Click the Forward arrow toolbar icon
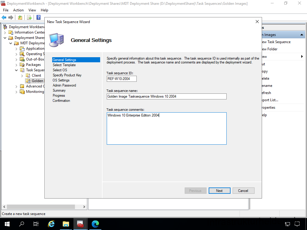This screenshot has height=230, width=307. (x=11, y=18)
